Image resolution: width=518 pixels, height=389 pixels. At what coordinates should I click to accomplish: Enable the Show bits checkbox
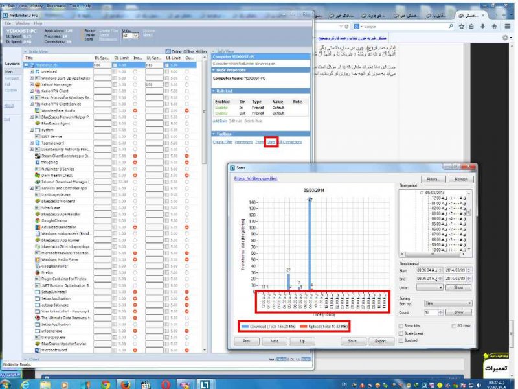[401, 326]
